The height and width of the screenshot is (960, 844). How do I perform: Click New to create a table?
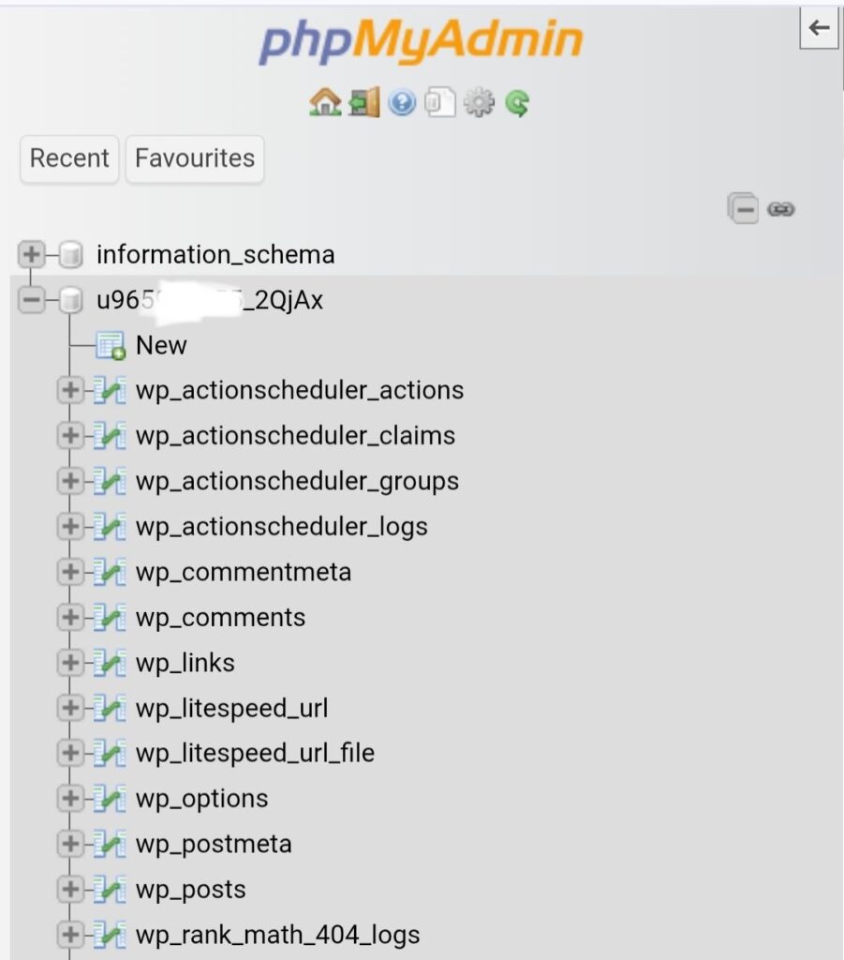click(160, 345)
